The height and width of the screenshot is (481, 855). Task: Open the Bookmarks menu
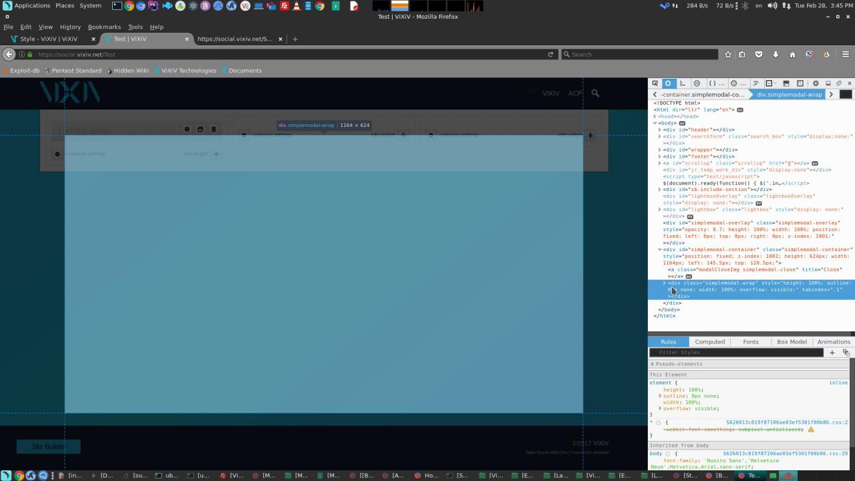(x=104, y=27)
